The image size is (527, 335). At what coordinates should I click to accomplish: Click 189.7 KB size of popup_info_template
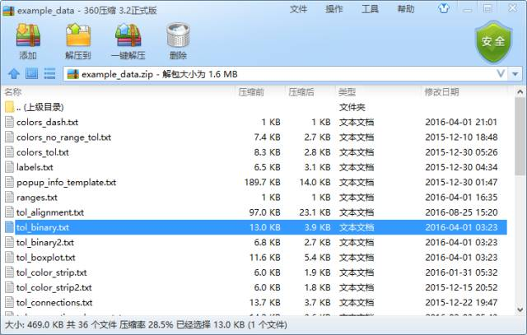click(x=263, y=183)
